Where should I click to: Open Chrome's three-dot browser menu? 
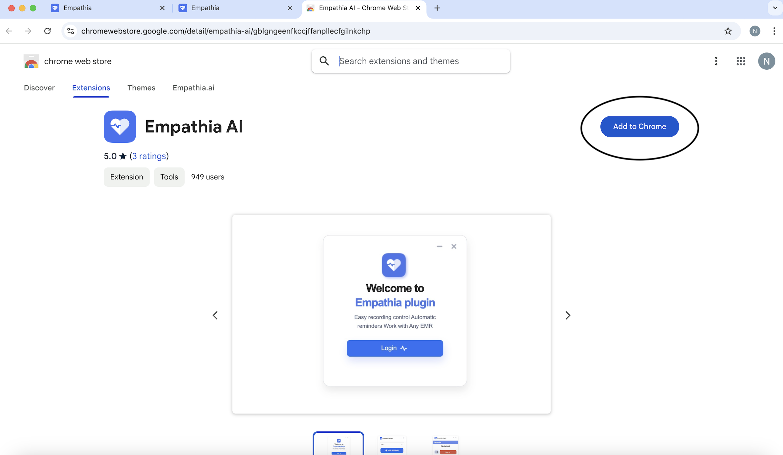point(774,31)
